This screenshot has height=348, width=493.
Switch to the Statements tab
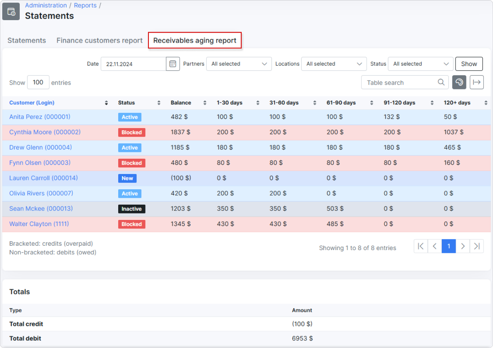pyautogui.click(x=26, y=40)
